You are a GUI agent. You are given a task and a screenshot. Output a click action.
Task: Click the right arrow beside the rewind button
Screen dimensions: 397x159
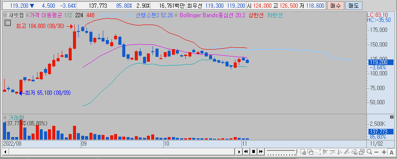click(x=239, y=152)
